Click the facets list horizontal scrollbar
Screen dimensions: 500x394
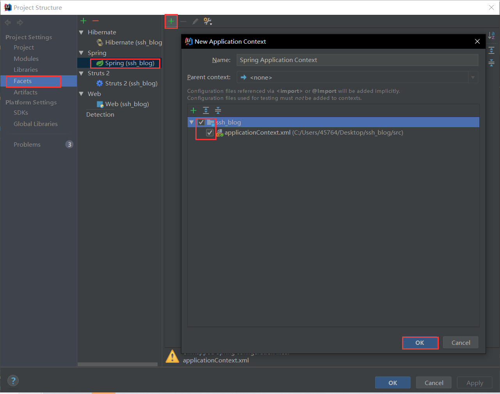tap(117, 364)
